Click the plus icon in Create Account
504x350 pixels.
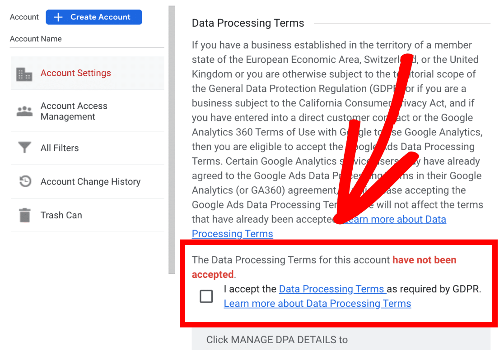[x=58, y=17]
